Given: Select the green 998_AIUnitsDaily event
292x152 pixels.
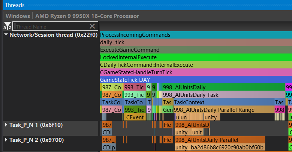Looking at the screenshot, I should 223,87.
